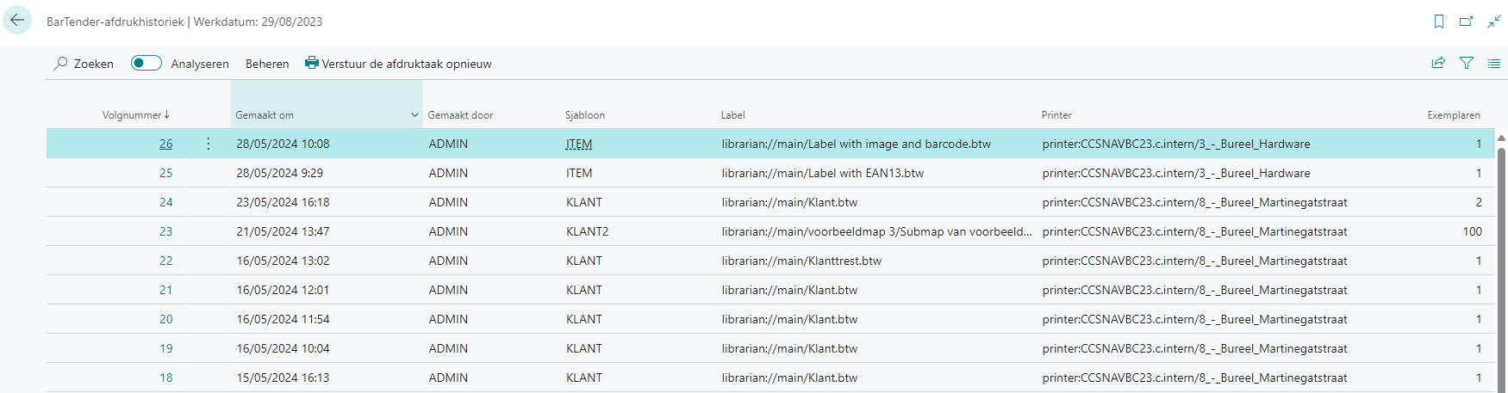Open the Beheren menu
The height and width of the screenshot is (393, 1508).
coord(267,64)
